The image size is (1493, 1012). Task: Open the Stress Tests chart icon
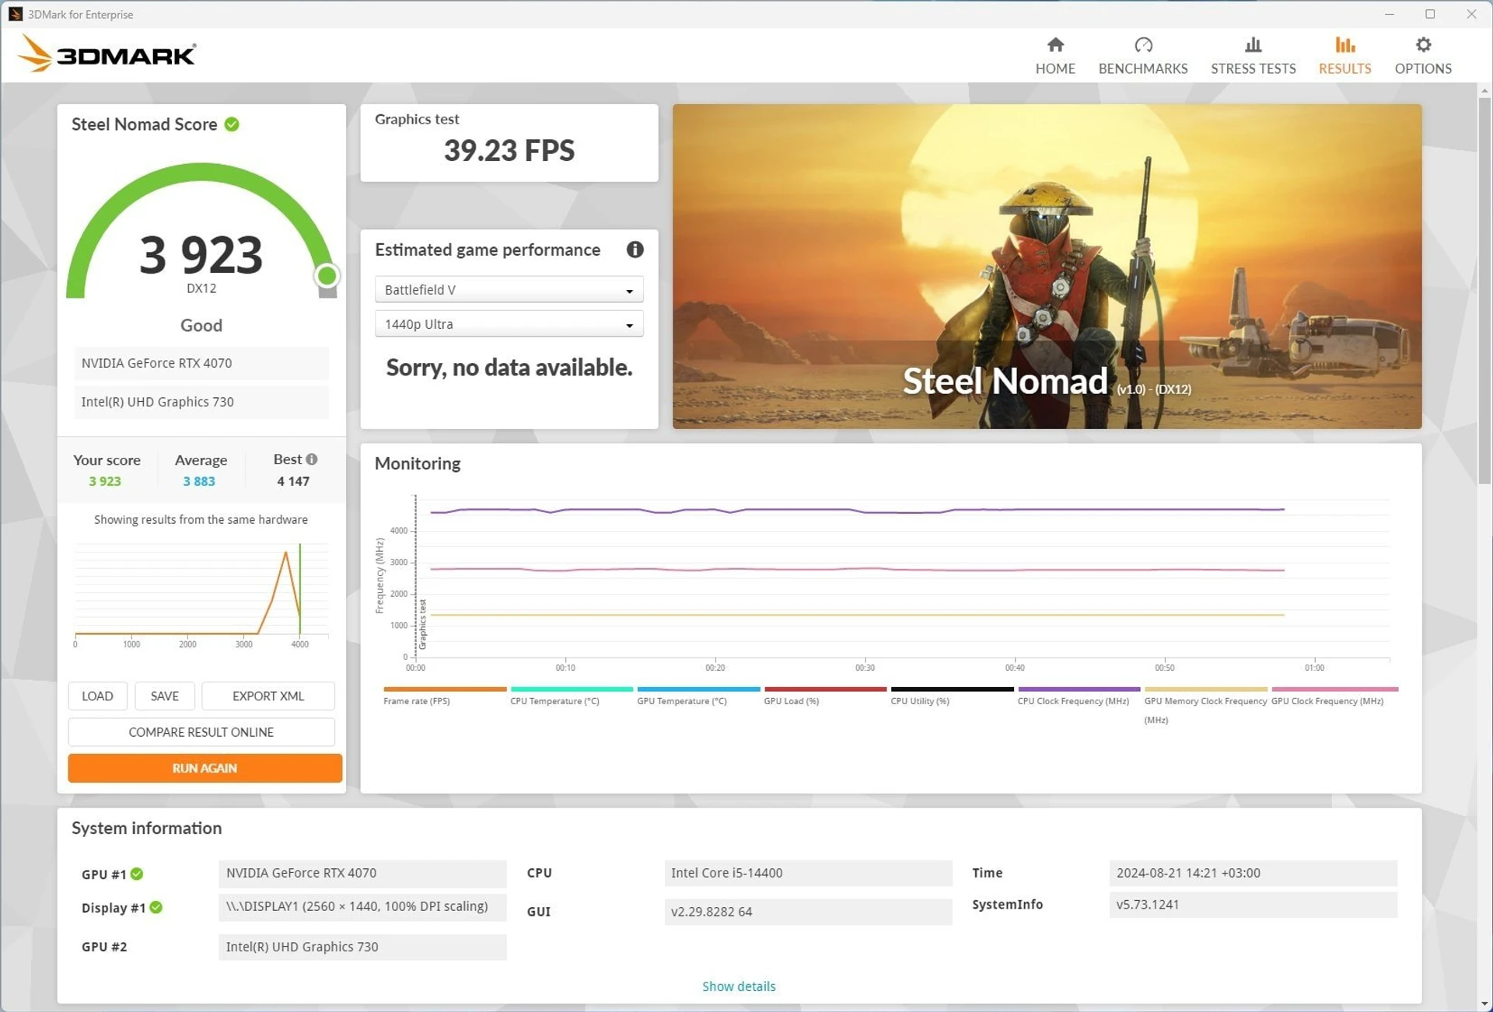pos(1253,44)
